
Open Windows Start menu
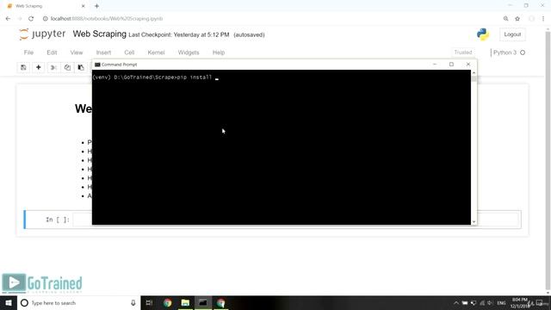pos(9,302)
